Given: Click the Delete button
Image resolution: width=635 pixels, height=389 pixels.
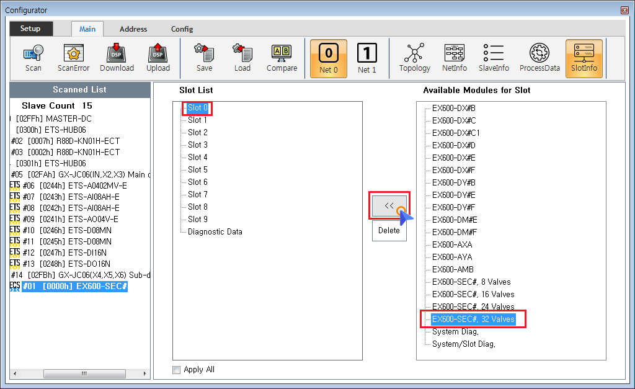Looking at the screenshot, I should (389, 230).
